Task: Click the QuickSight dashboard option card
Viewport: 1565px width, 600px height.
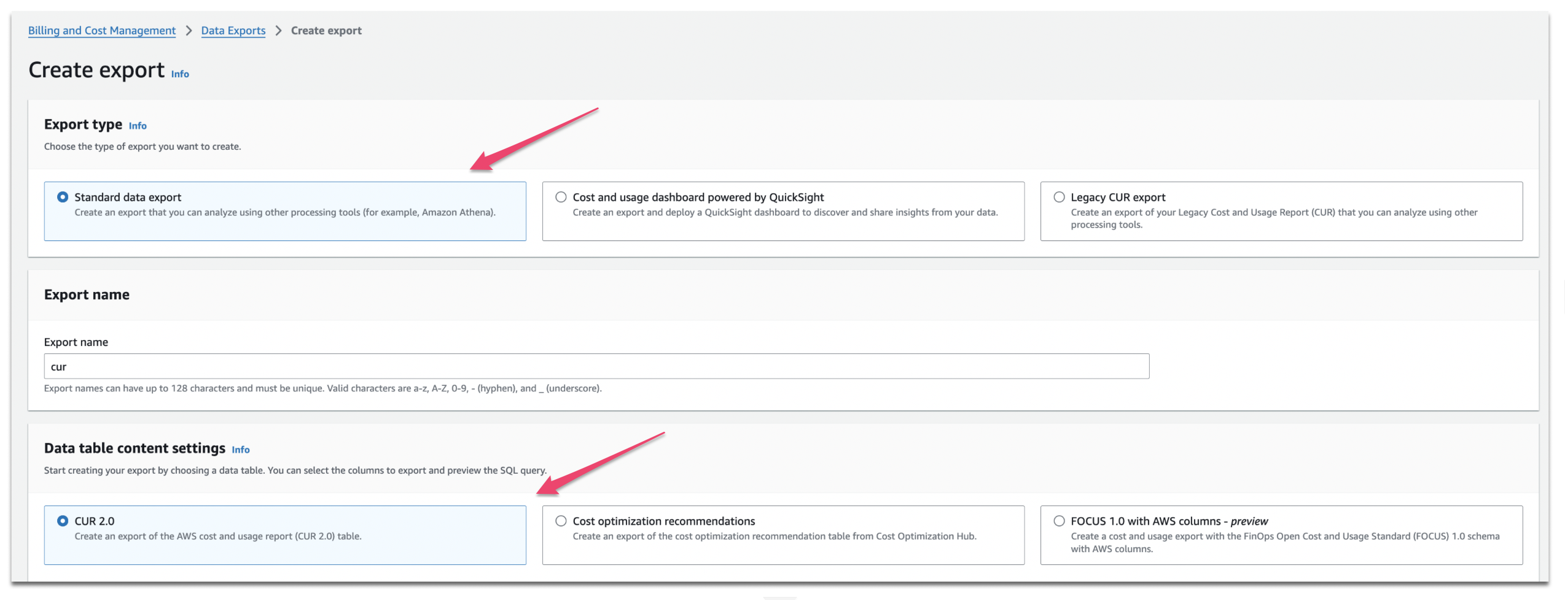Action: click(783, 211)
